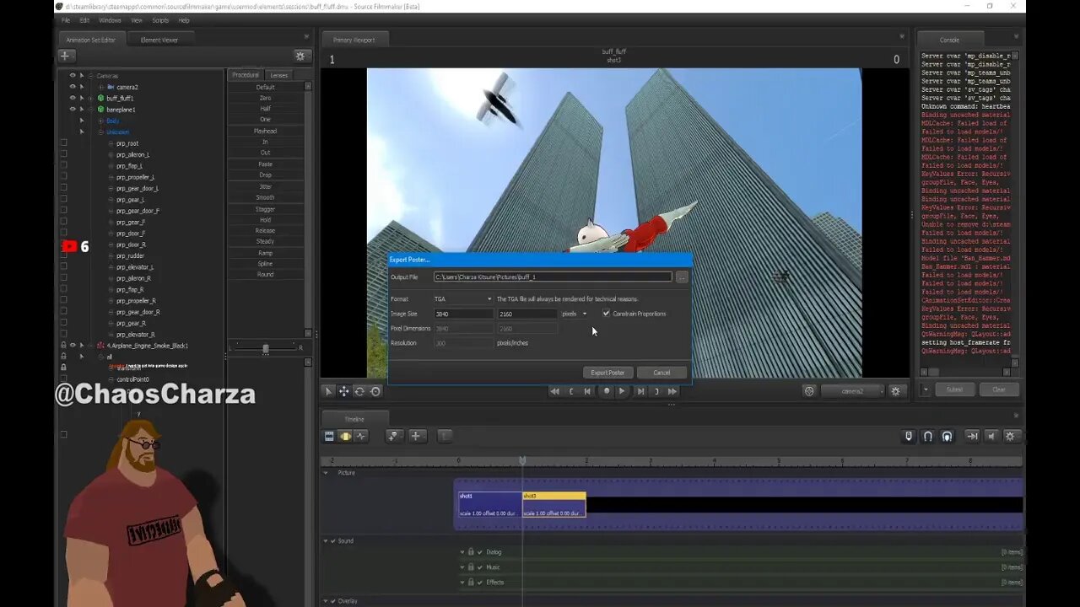Toggle visibility eye for baneplane1
1080x607 pixels.
coord(73,110)
